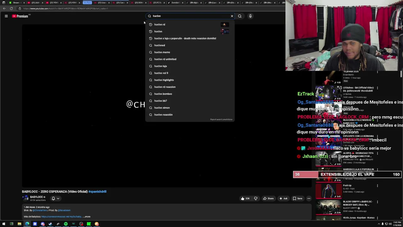The width and height of the screenshot is (403, 227).
Task: Dislike the video with thumbs down
Action: click(256, 199)
